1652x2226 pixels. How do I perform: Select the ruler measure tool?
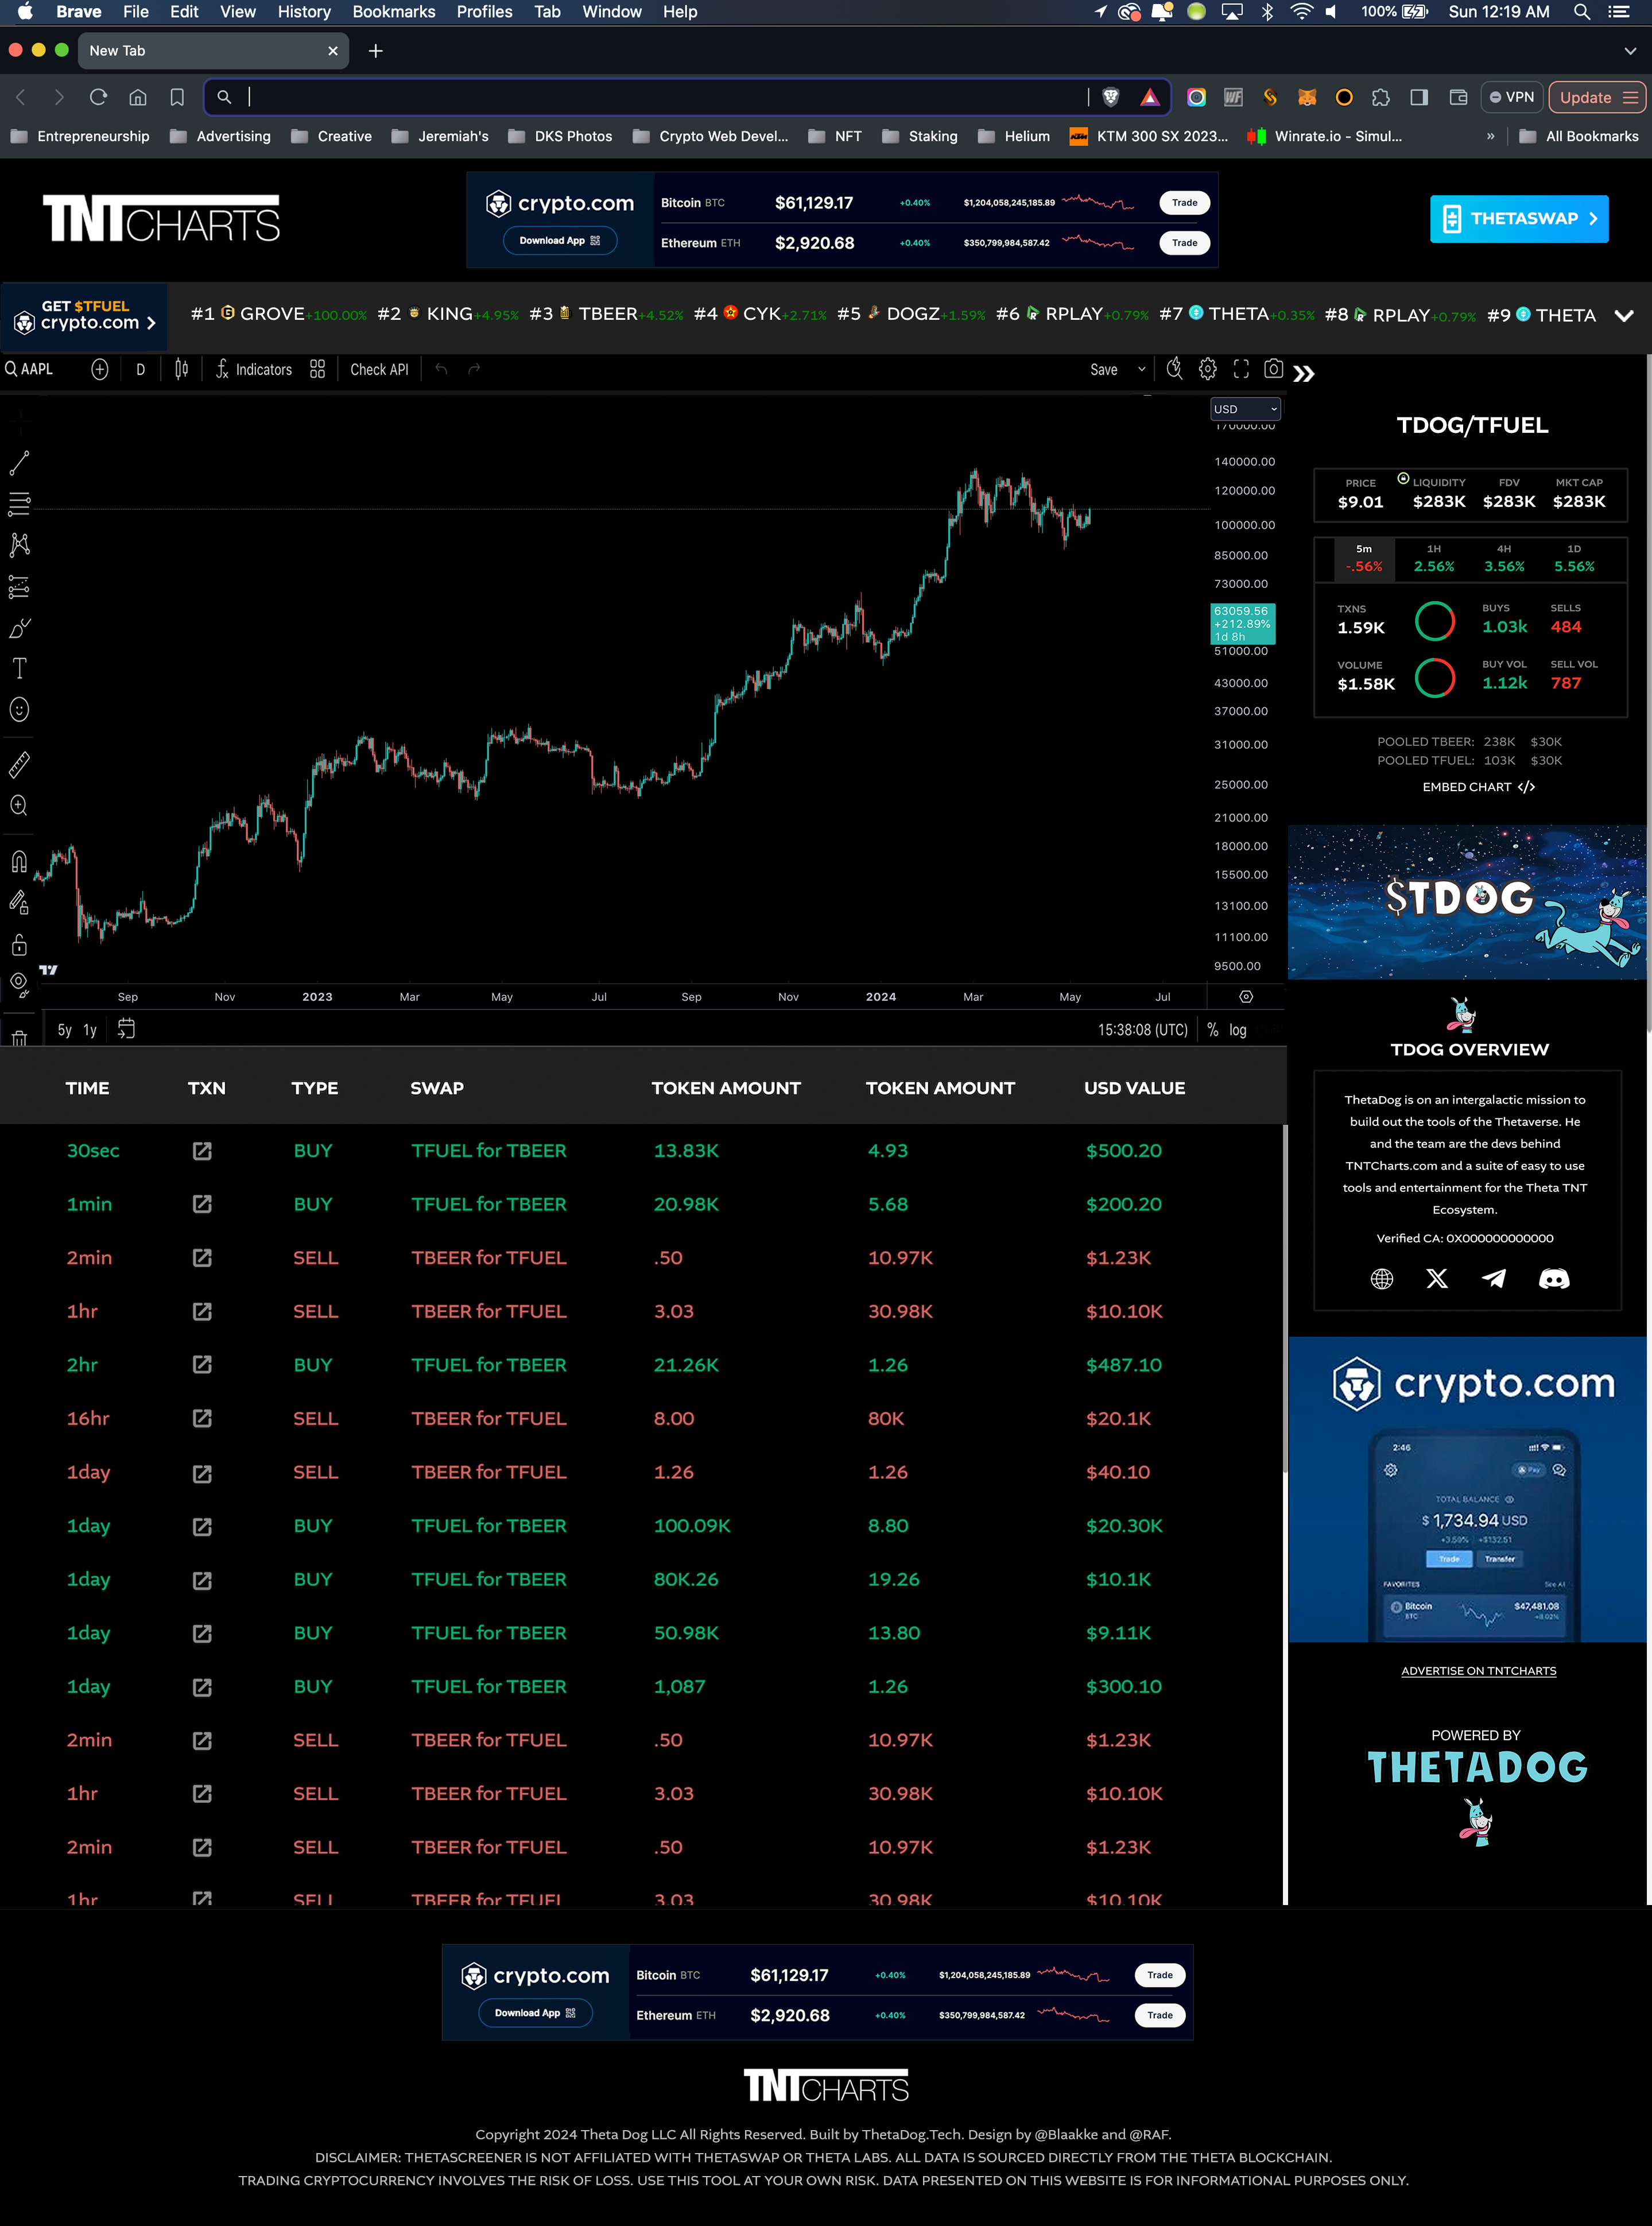19,765
